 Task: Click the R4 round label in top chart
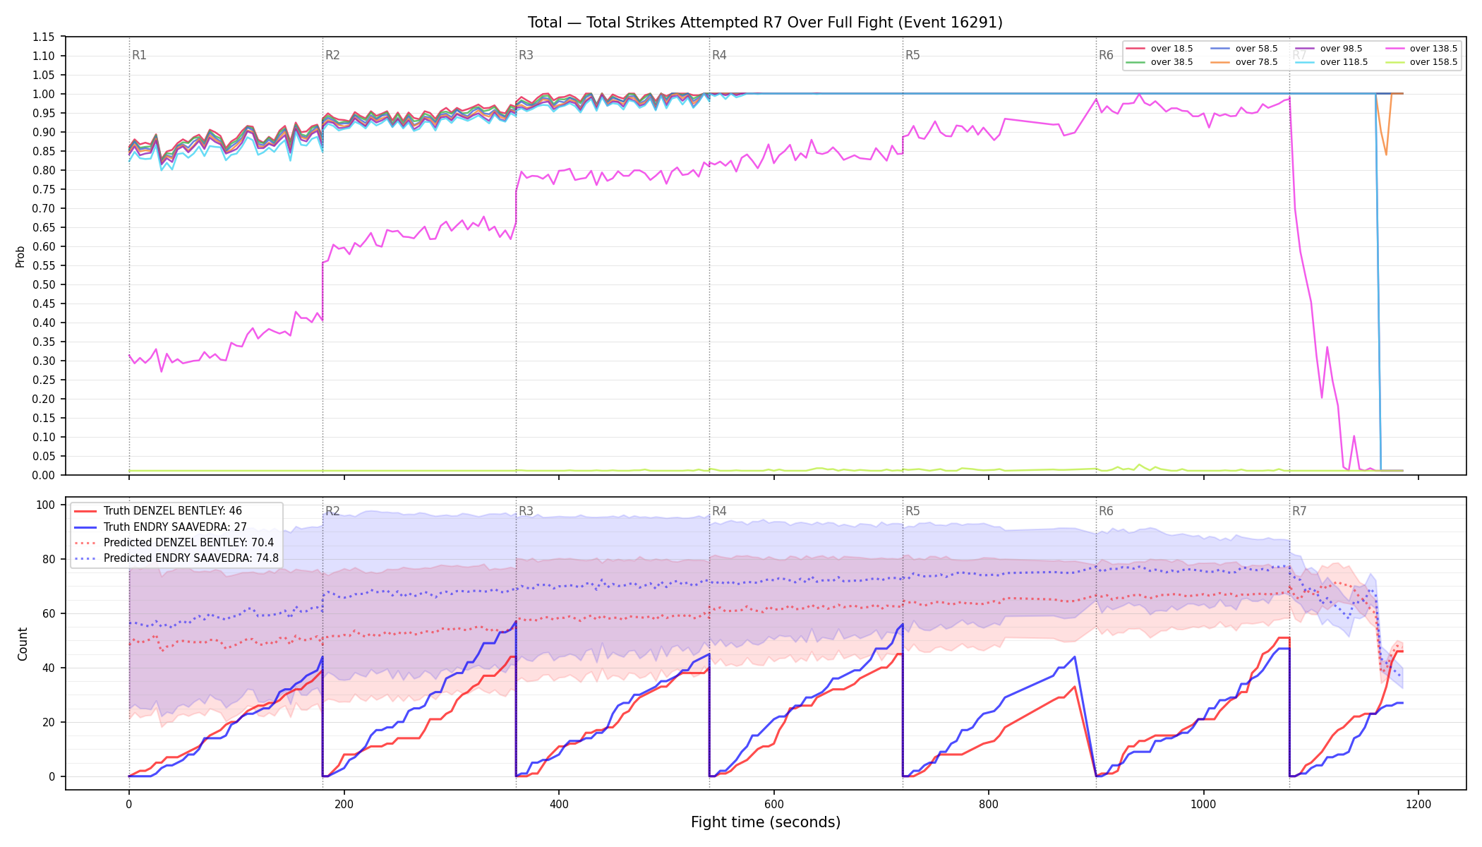coord(719,56)
